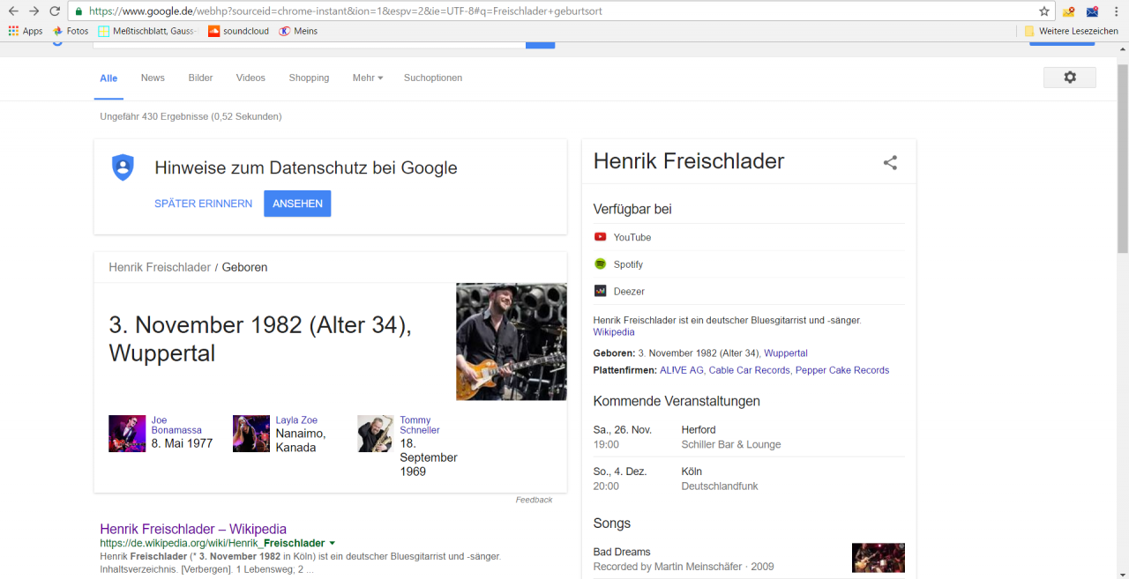Open the Joe Bonamassa link
This screenshot has height=579, width=1129.
[x=176, y=425]
